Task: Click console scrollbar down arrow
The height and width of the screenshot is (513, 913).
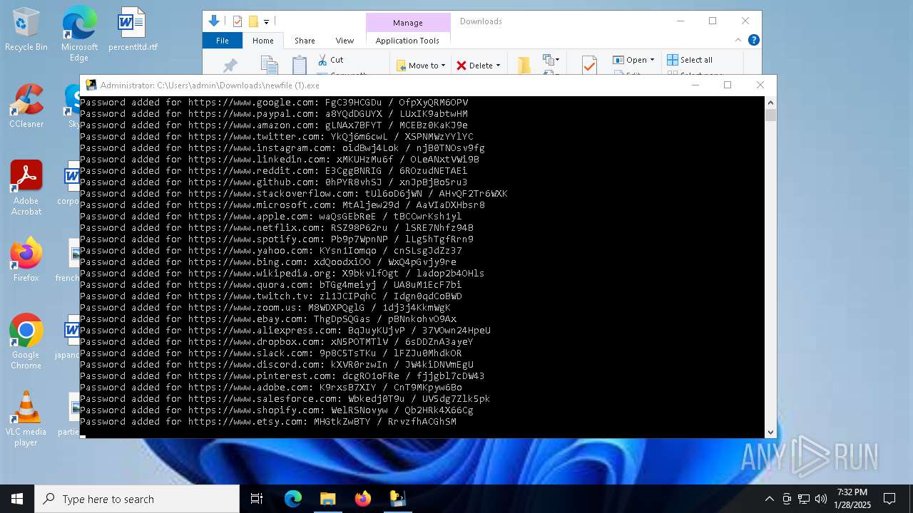Action: click(x=770, y=432)
